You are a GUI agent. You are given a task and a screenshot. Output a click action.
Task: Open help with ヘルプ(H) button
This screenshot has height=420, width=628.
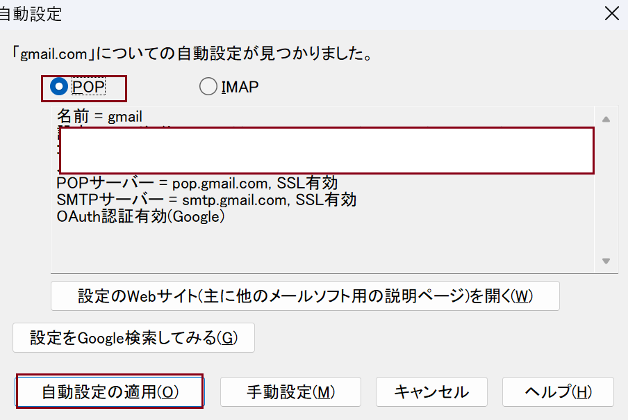(x=558, y=391)
